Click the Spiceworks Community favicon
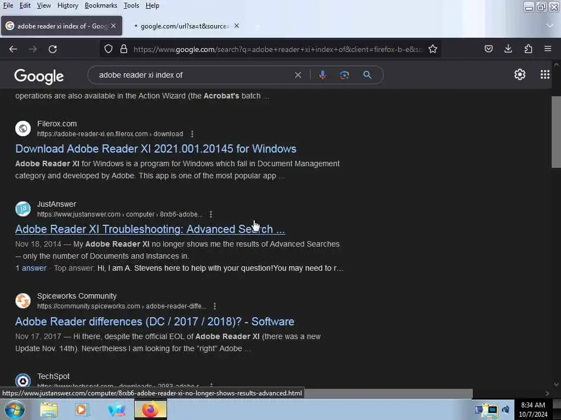The width and height of the screenshot is (561, 420). (23, 301)
